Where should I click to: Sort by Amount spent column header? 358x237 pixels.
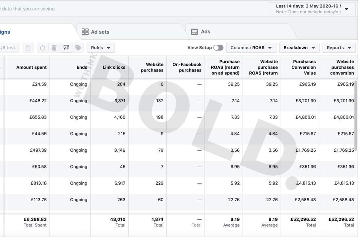[31, 67]
